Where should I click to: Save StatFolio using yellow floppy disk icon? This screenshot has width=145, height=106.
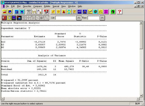coord(10,12)
